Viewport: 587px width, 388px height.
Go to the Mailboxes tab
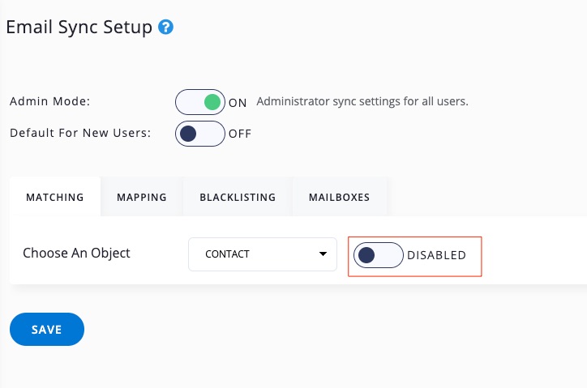point(339,197)
